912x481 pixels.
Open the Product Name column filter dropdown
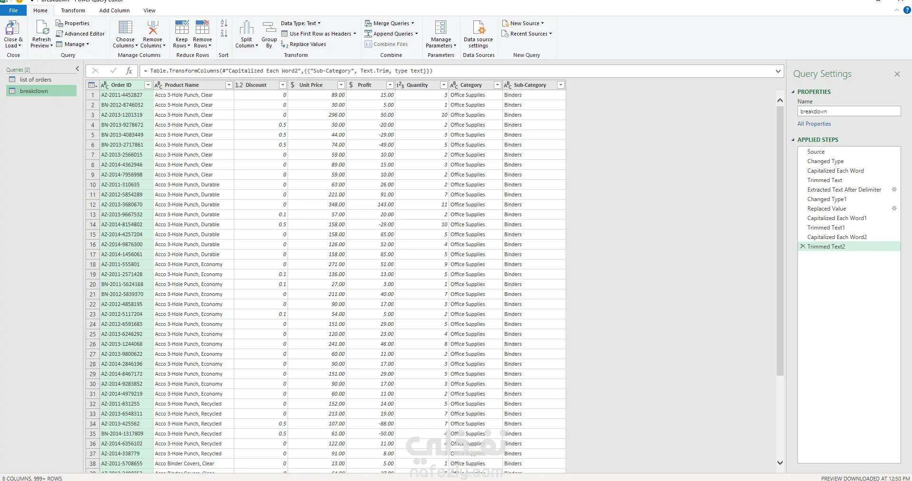(229, 85)
